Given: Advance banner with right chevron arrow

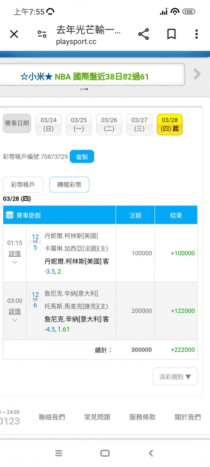Looking at the screenshot, I should coord(197,74).
